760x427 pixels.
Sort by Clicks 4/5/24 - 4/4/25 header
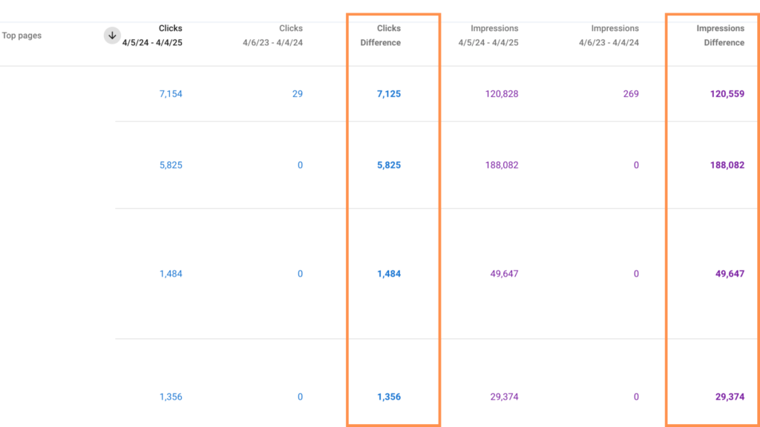click(152, 36)
